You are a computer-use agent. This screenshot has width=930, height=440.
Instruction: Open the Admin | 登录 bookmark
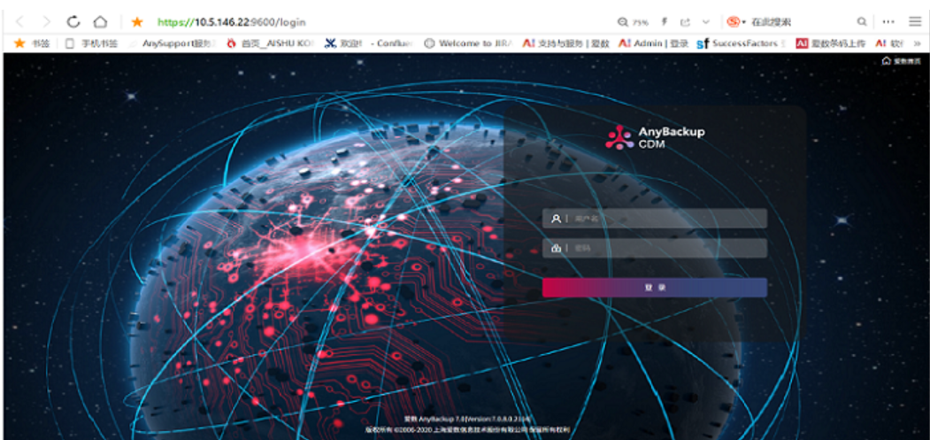coord(653,43)
